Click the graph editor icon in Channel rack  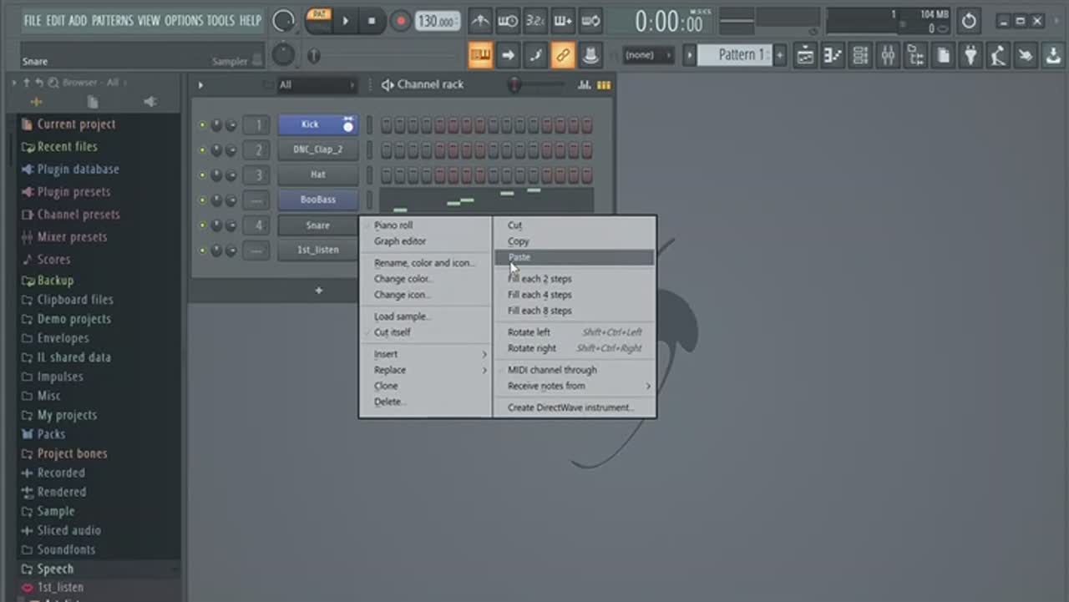click(584, 85)
